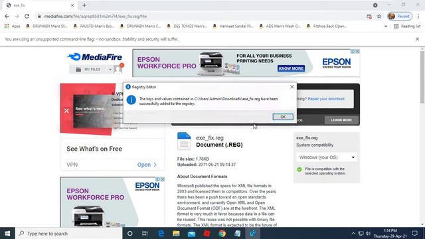Click the browser forward arrow
425x239 pixels.
(17, 16)
